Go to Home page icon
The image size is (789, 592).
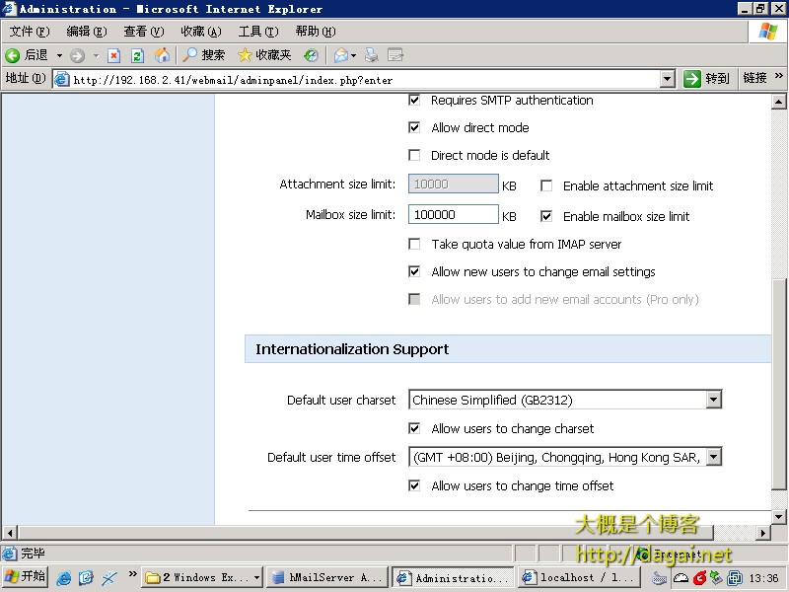coord(162,55)
